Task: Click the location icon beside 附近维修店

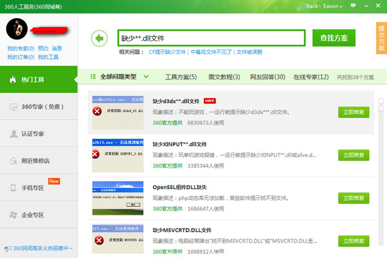Action: click(13, 161)
